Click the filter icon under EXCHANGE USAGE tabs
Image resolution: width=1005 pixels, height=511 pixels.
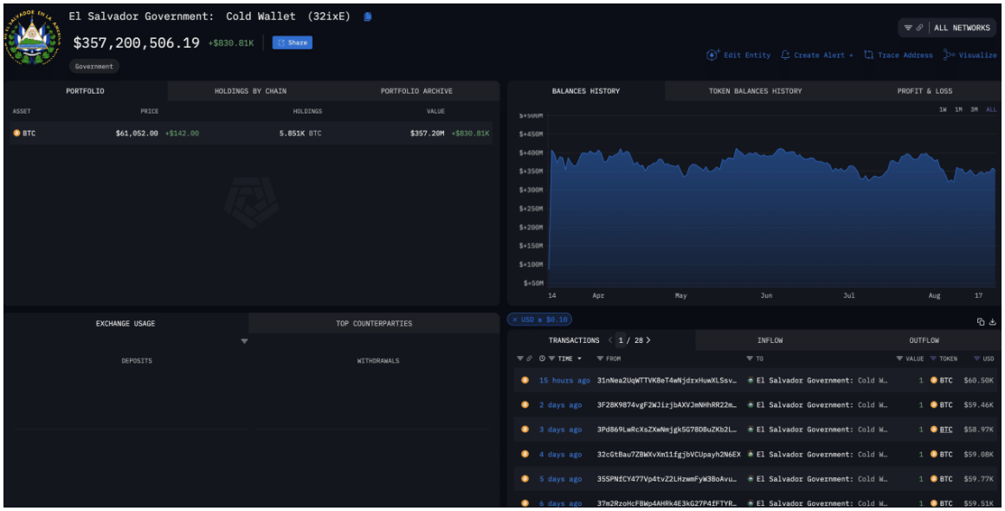pyautogui.click(x=244, y=341)
